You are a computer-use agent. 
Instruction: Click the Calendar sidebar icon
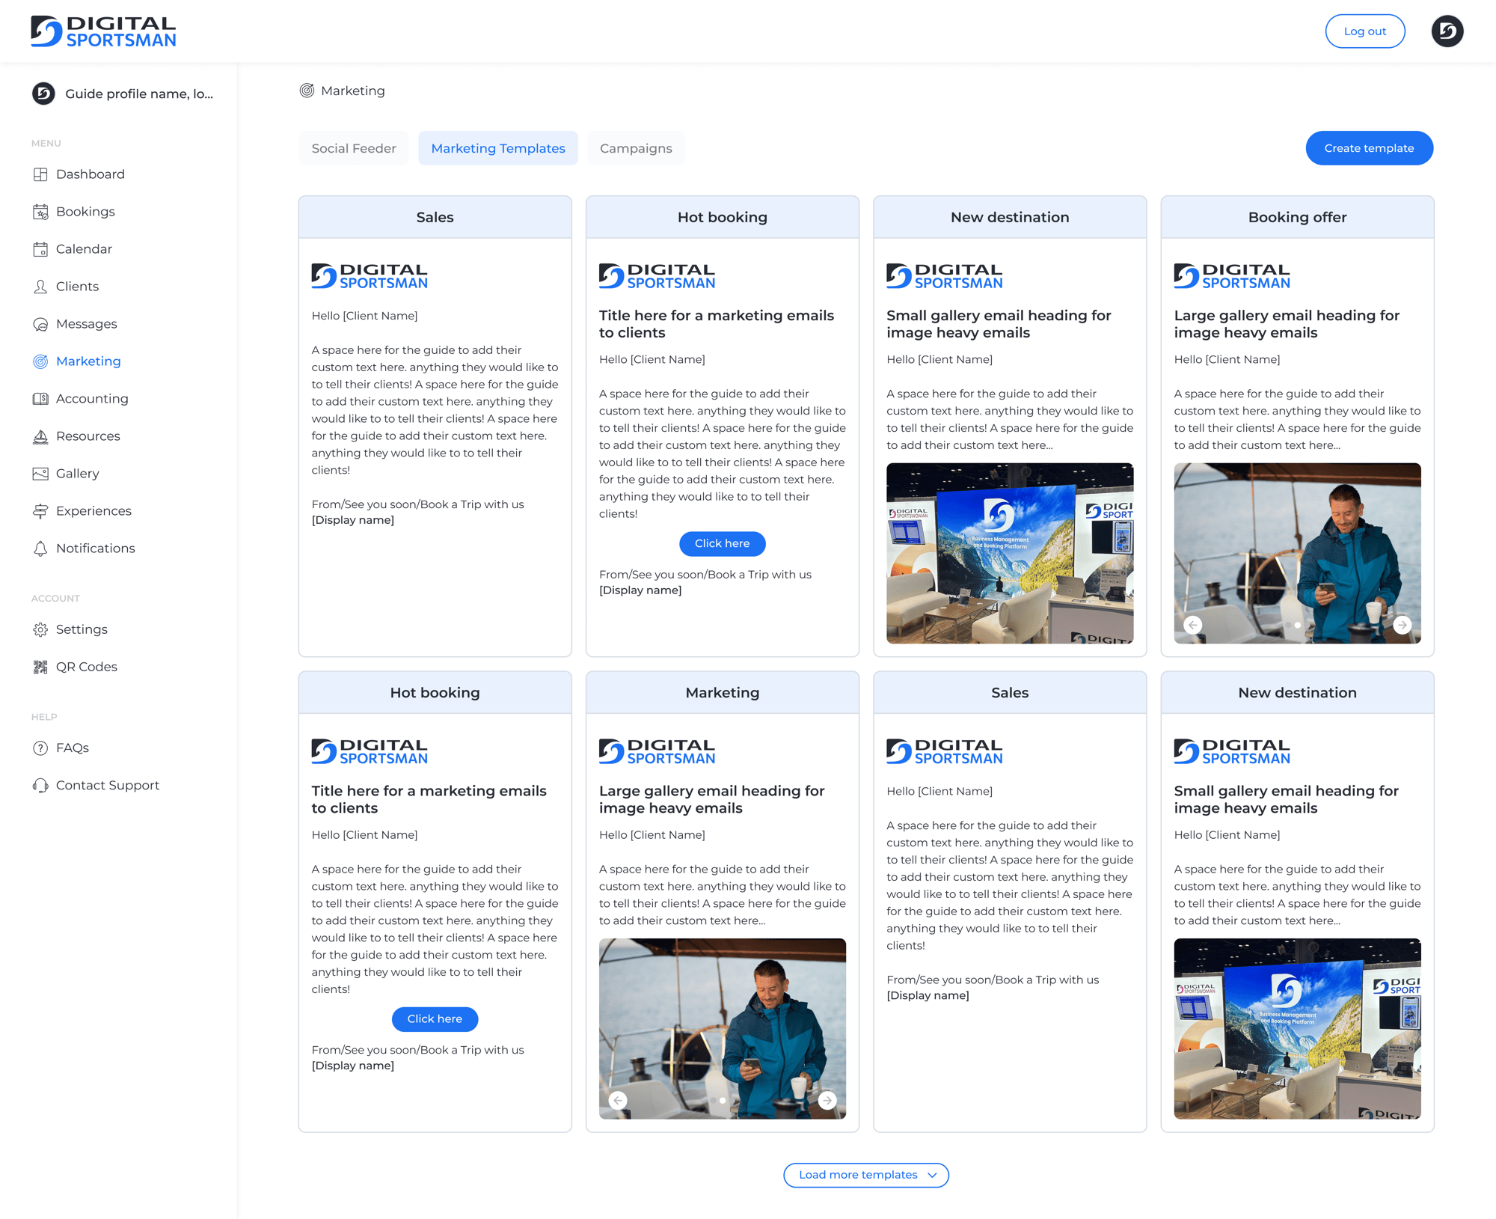pyautogui.click(x=40, y=249)
